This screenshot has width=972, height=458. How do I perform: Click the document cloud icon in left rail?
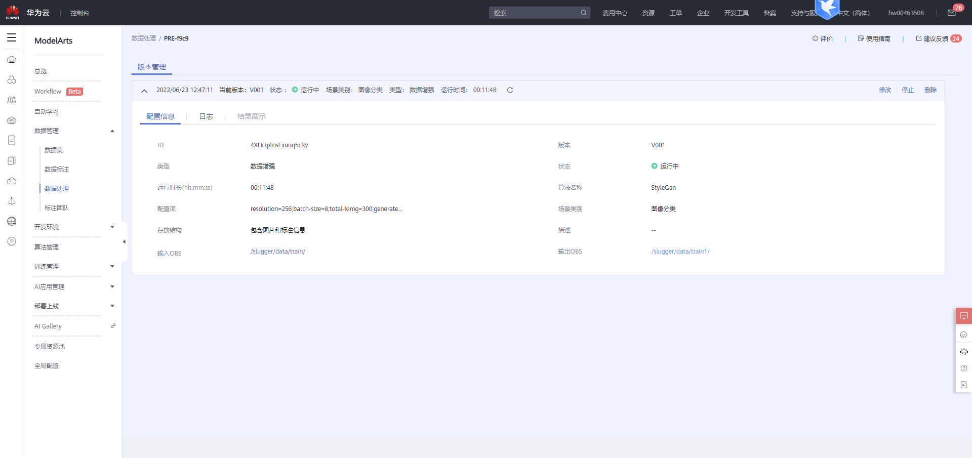[12, 141]
